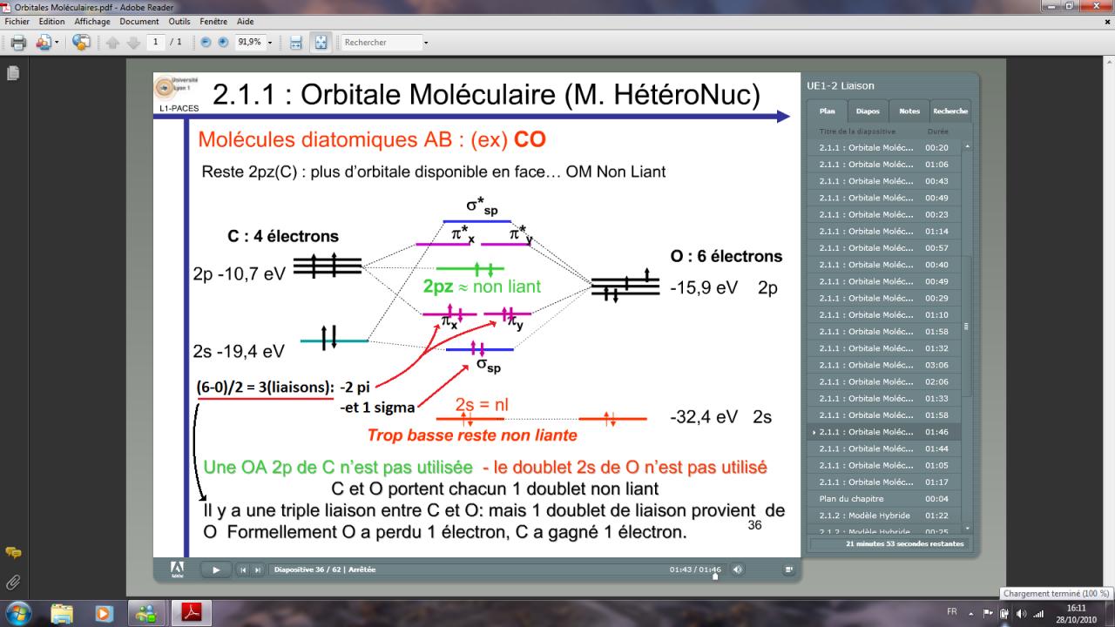Toggle the fit one full page icon
Viewport: 1115px width, 627px height.
tap(321, 42)
